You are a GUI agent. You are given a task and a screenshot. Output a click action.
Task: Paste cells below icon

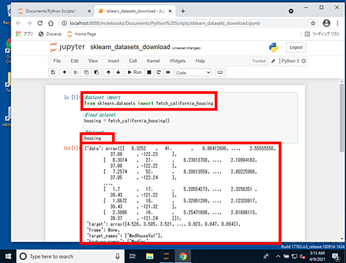(x=96, y=73)
